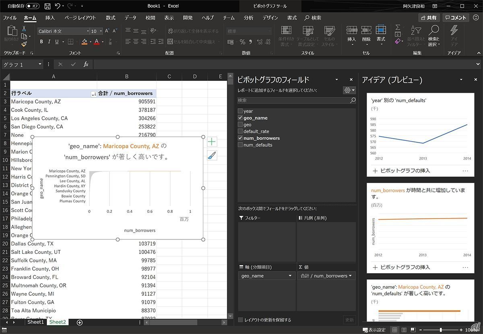Click the Bold formatting icon
Screen dimensions: 483x334
coord(41,41)
